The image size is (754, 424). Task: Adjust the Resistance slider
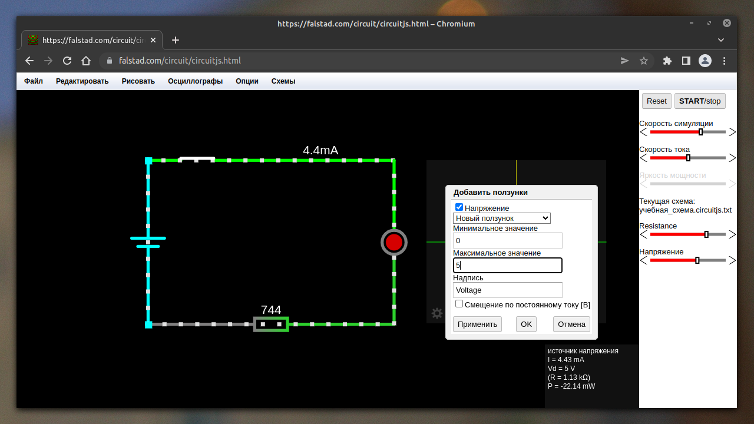(x=706, y=234)
